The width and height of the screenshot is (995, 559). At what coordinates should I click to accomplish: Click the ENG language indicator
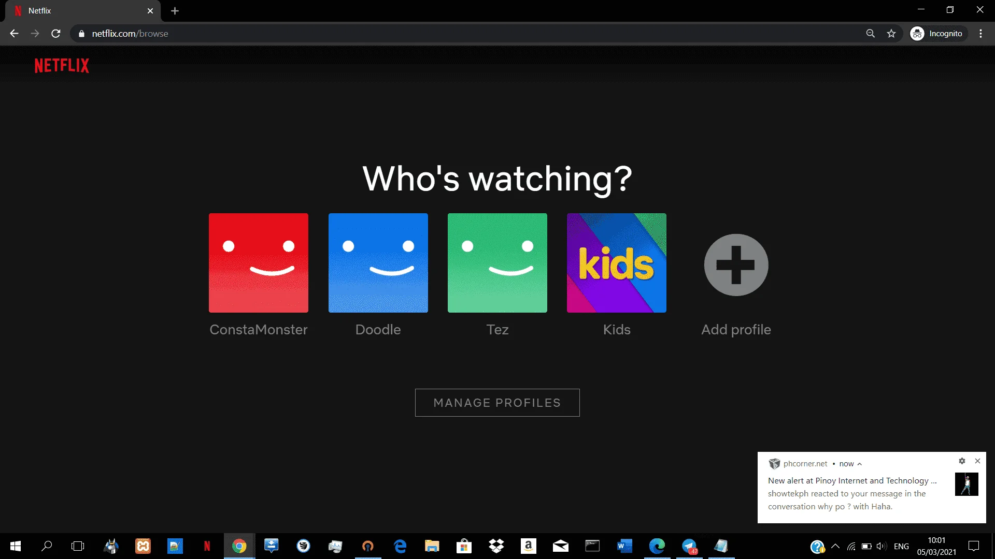901,546
